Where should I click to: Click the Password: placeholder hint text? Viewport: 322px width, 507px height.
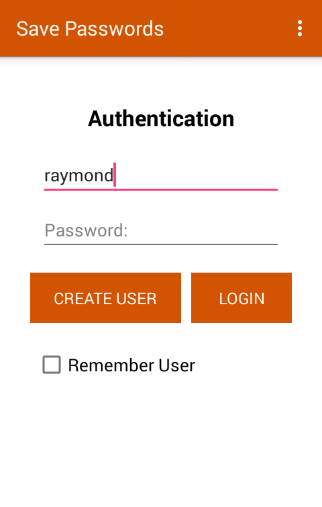(86, 230)
